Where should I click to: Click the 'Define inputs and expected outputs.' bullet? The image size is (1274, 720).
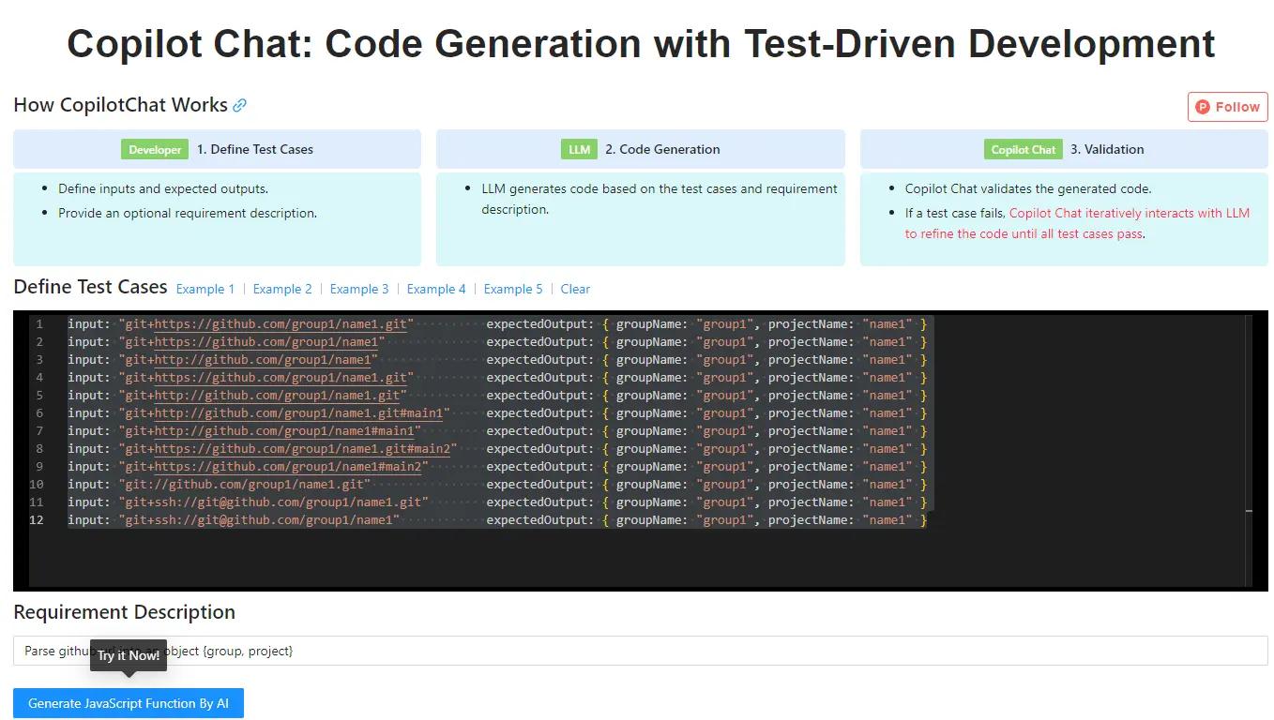coord(163,188)
